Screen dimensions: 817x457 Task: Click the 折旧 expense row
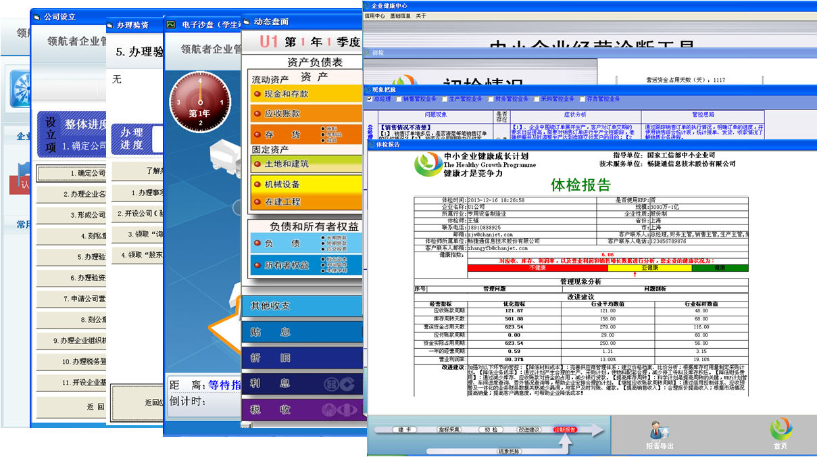303,358
